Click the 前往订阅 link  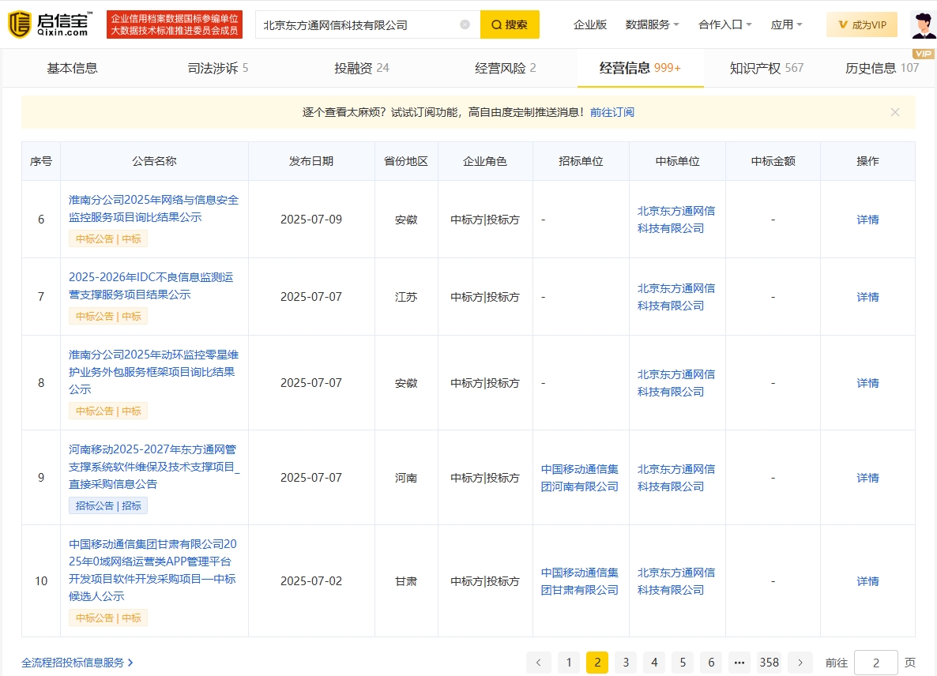612,112
